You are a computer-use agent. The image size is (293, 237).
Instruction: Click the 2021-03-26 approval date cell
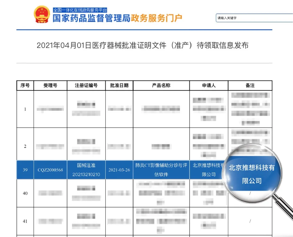coord(119,170)
